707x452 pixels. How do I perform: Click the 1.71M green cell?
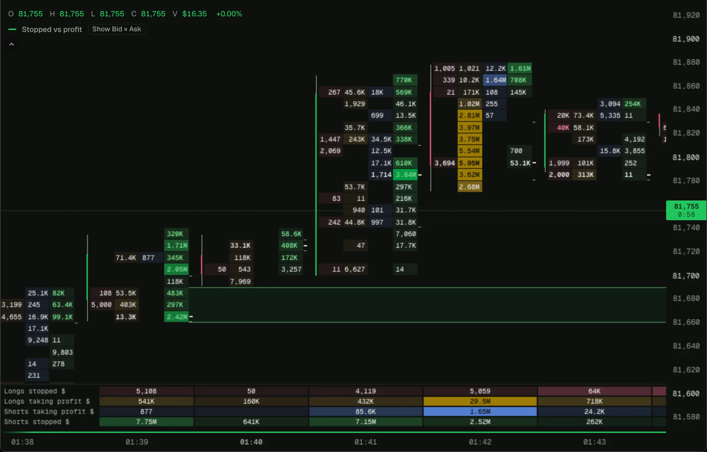[x=176, y=245]
